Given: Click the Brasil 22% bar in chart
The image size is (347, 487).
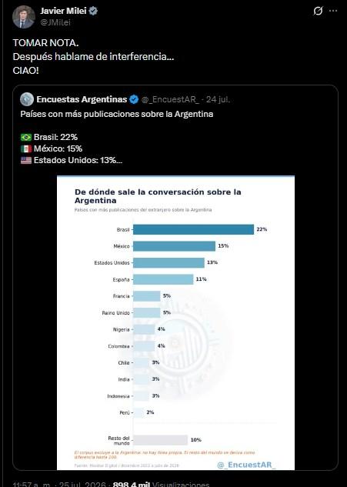Looking at the screenshot, I should [x=193, y=229].
